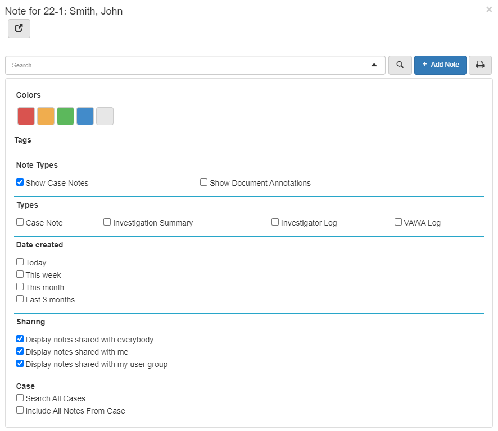Tick the VAWA Log checkbox

click(x=399, y=222)
